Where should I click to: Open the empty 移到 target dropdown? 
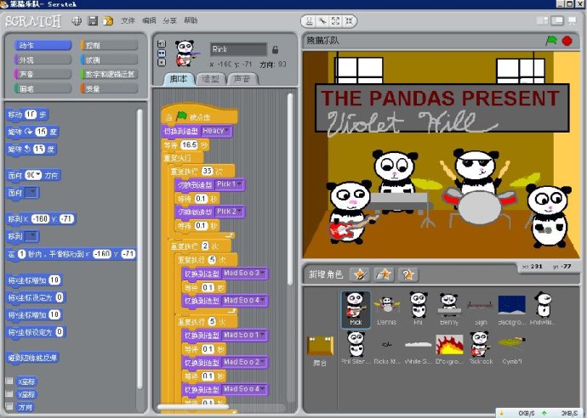click(x=31, y=236)
